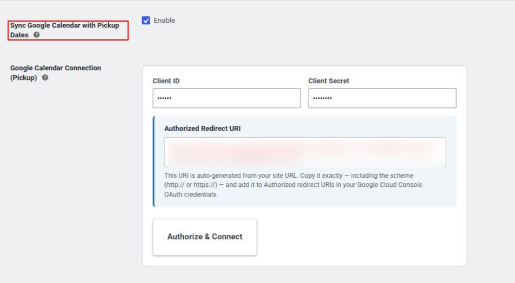Screen dimensions: 515x283
Task: Click the blue accent bar of URI box
Action: pyautogui.click(x=153, y=161)
